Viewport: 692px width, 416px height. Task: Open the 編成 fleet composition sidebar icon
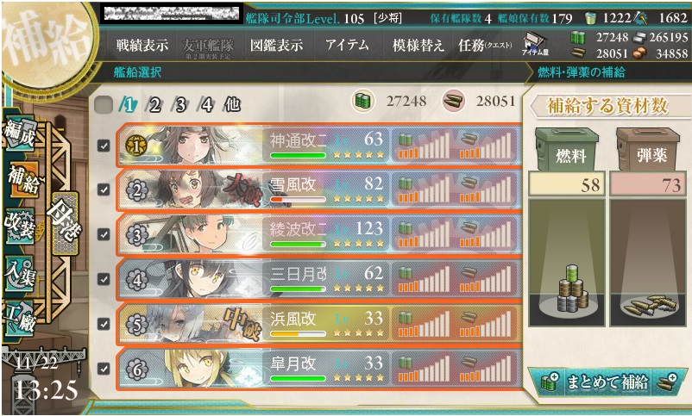tap(20, 133)
